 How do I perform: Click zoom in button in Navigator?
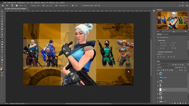186,32
